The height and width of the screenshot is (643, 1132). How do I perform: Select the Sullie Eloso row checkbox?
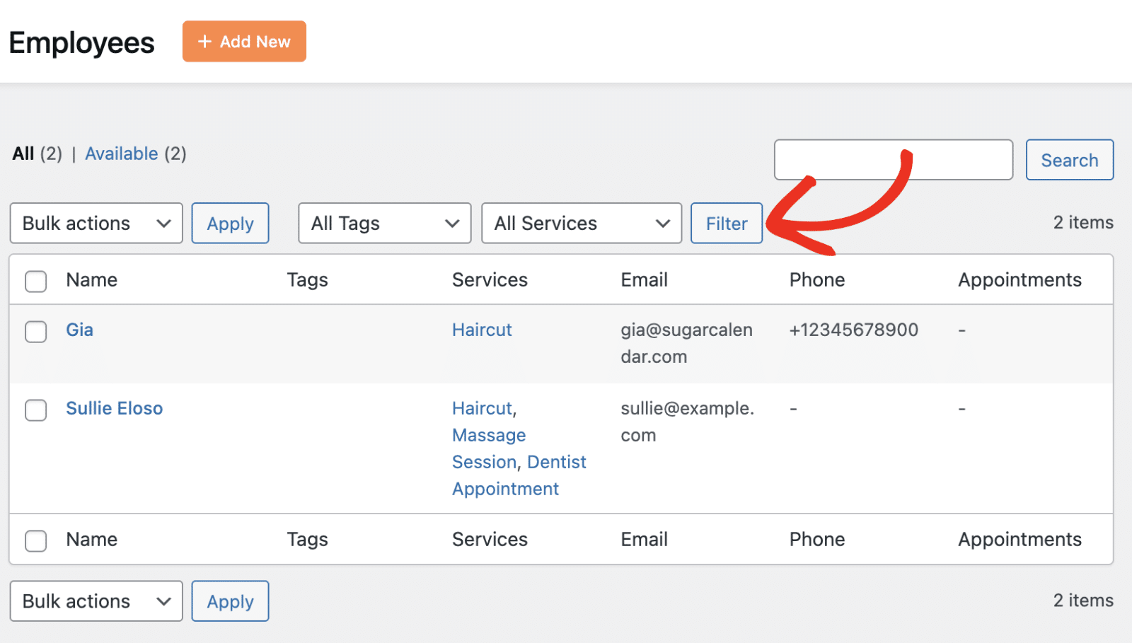[36, 410]
